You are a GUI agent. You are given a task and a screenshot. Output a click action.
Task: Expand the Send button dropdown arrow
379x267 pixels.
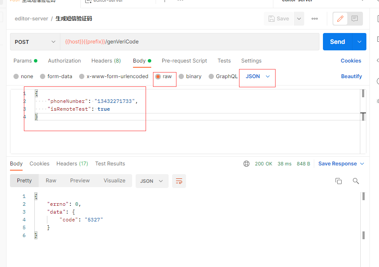click(x=359, y=42)
